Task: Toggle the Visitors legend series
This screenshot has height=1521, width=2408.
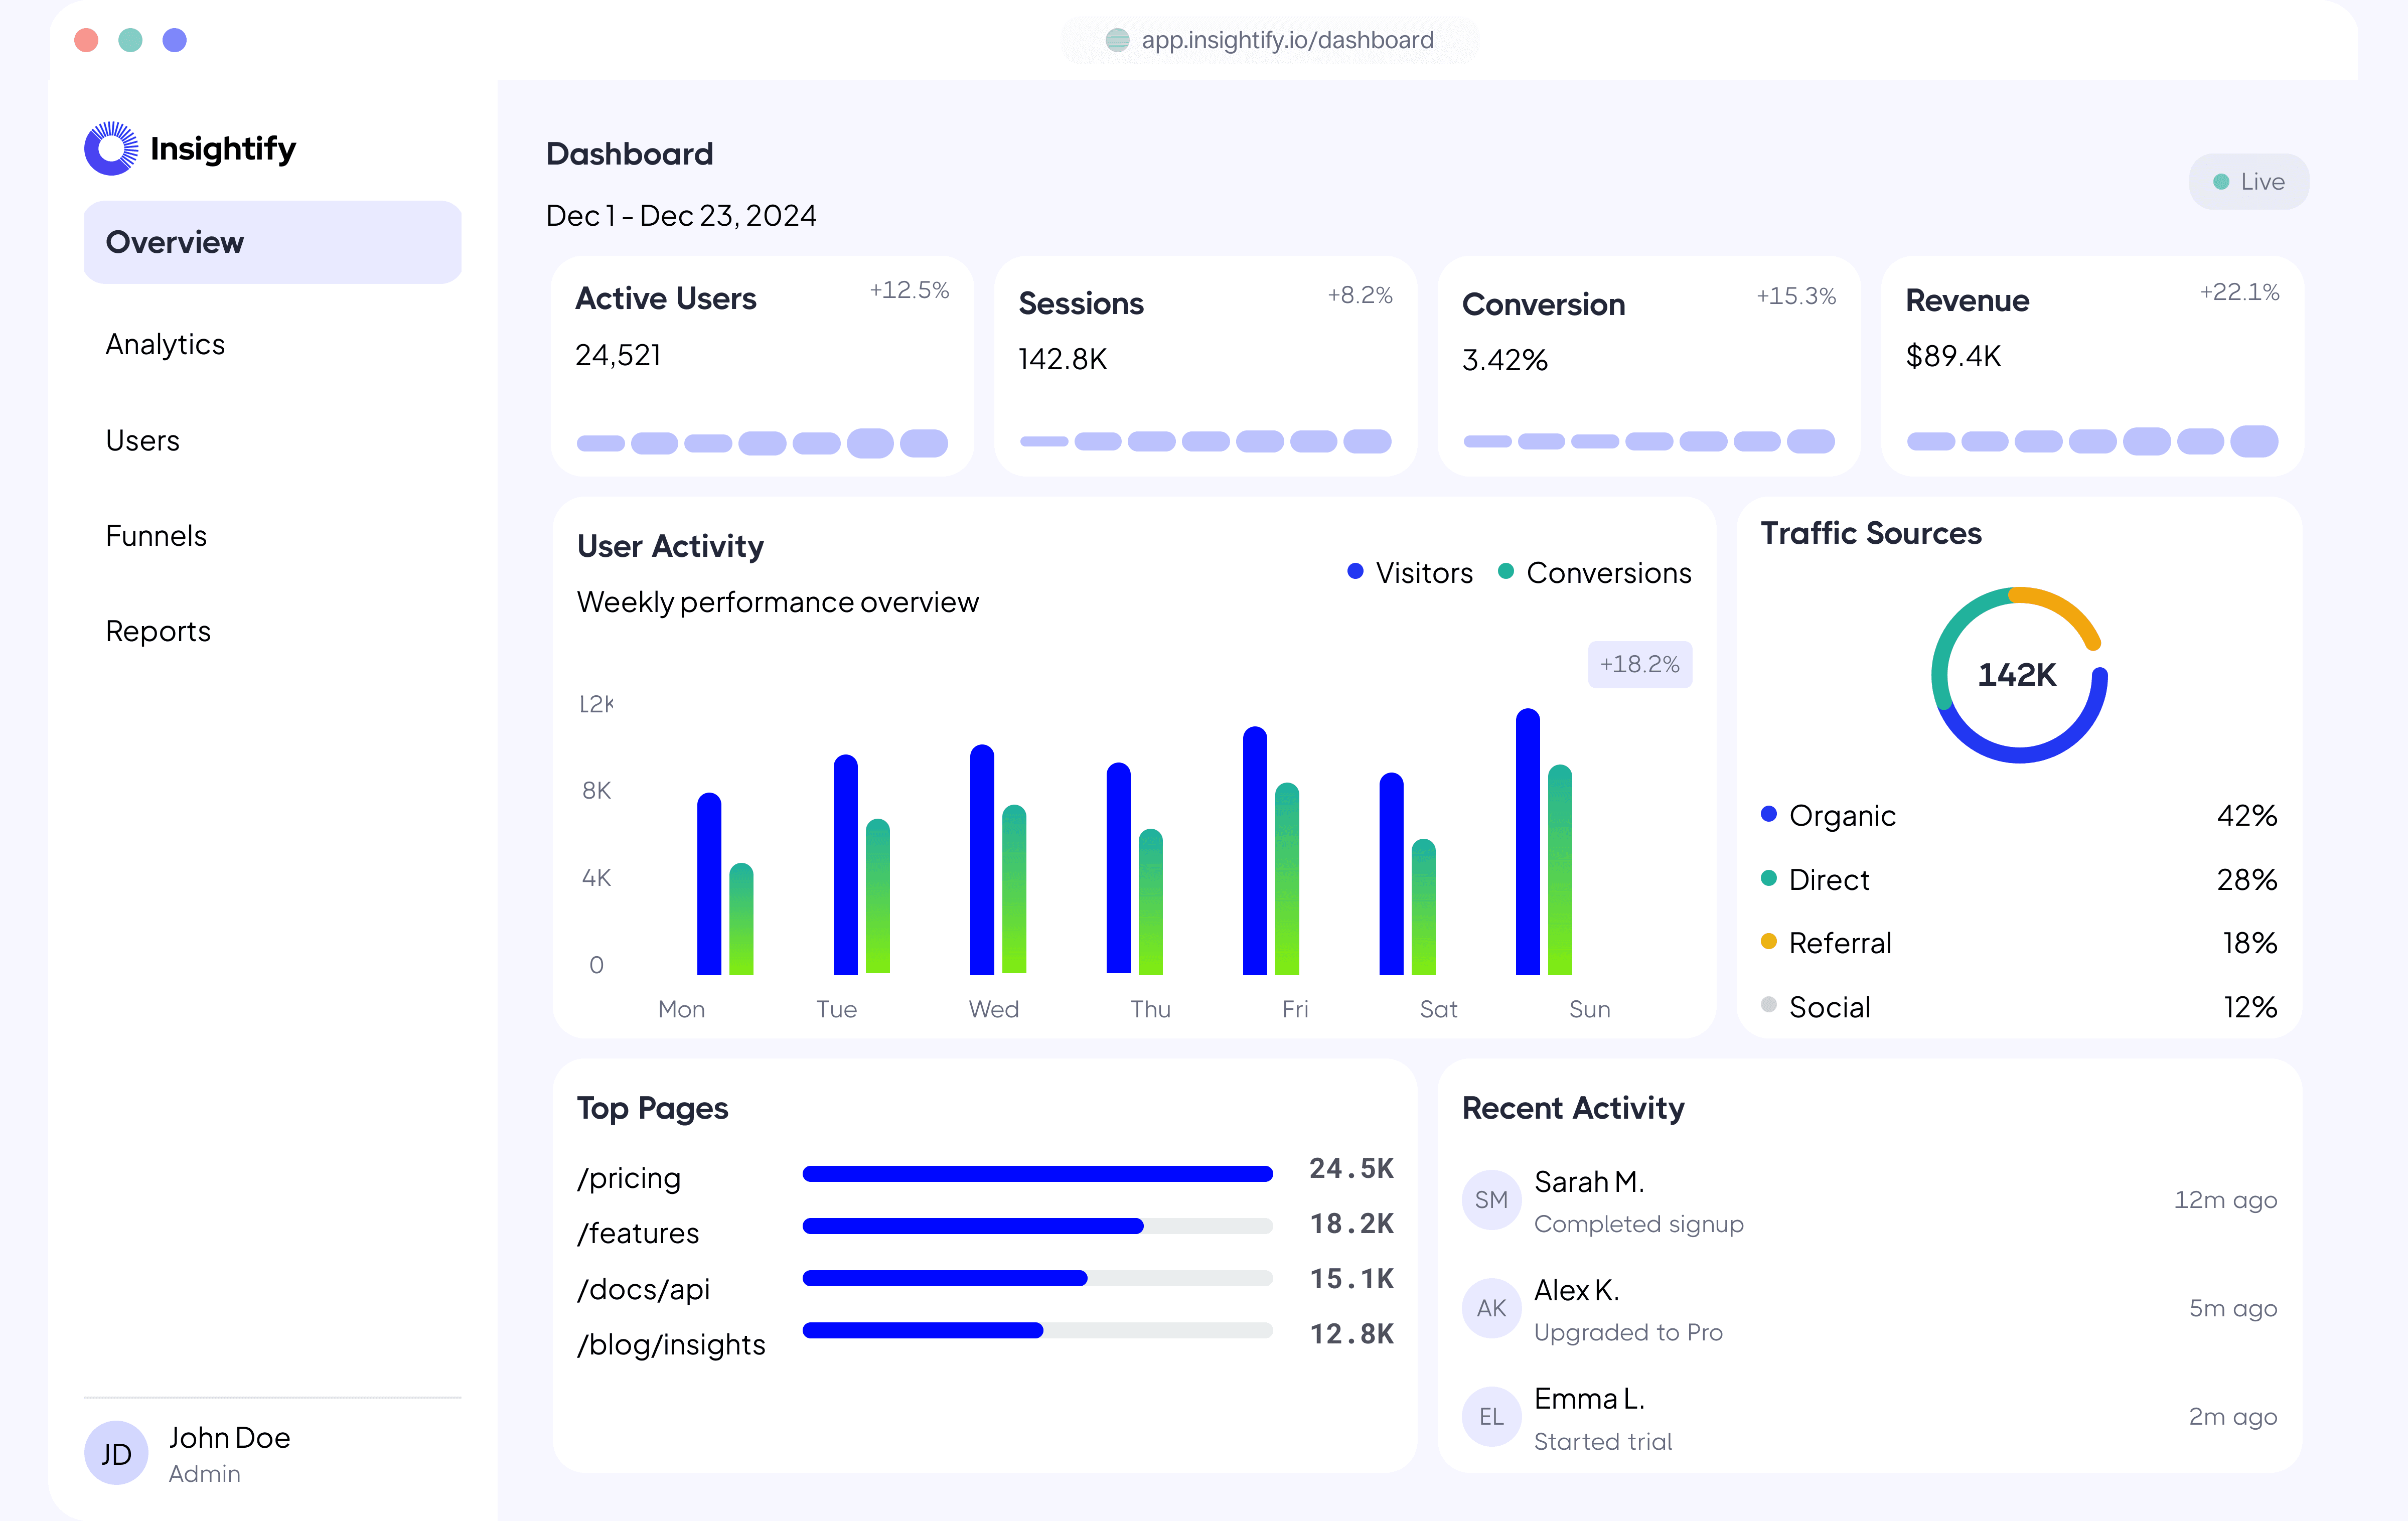Action: point(1410,573)
